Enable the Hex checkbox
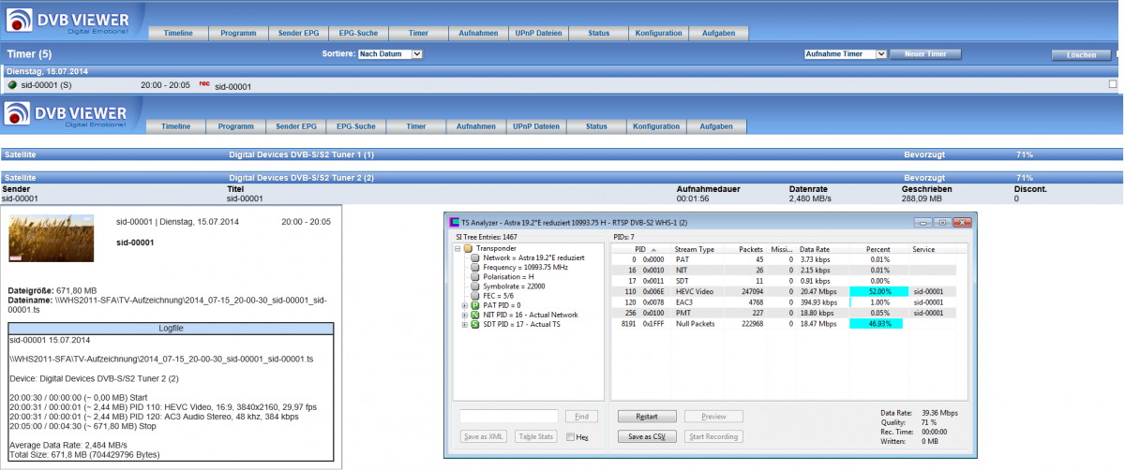 click(571, 436)
